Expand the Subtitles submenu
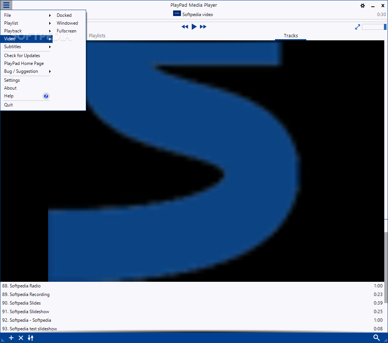 tap(27, 47)
